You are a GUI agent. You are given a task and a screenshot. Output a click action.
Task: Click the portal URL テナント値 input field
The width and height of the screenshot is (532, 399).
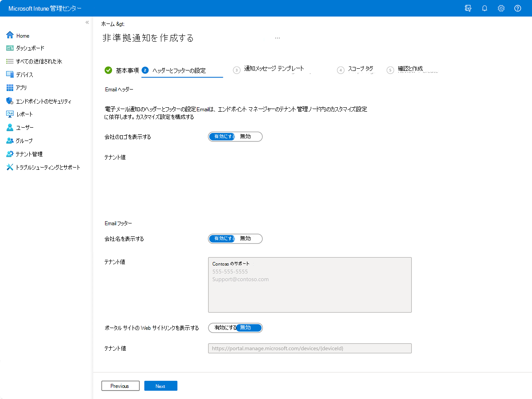309,348
